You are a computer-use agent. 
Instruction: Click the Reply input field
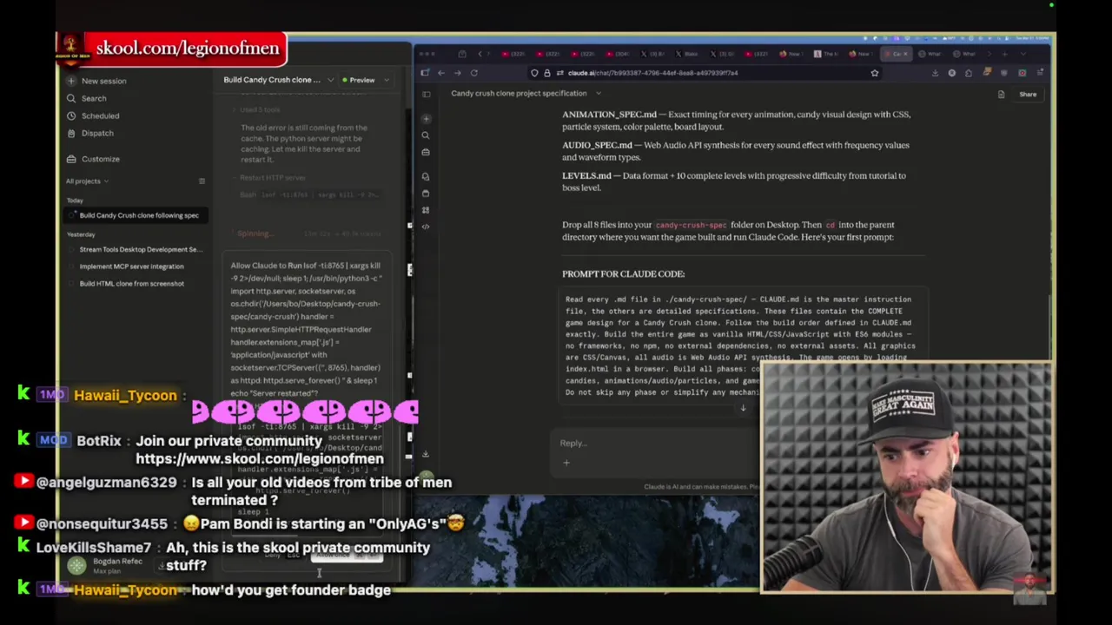click(657, 443)
